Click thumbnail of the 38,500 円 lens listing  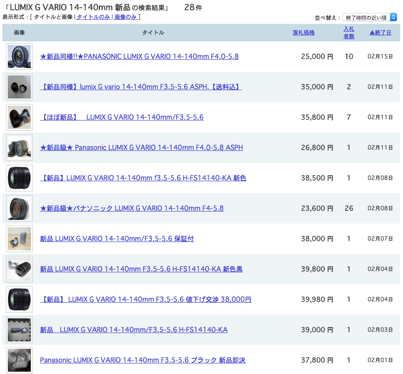coord(19,178)
